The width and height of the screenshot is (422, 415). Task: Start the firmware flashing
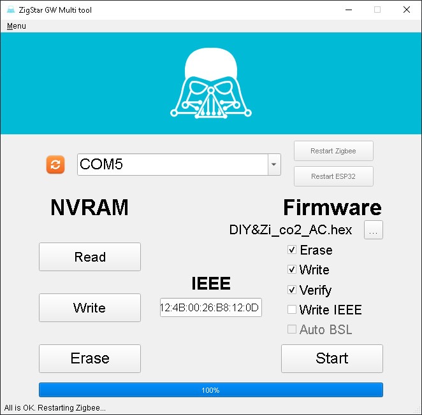point(332,358)
